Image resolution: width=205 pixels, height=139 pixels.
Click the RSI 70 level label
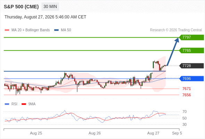[184, 112]
